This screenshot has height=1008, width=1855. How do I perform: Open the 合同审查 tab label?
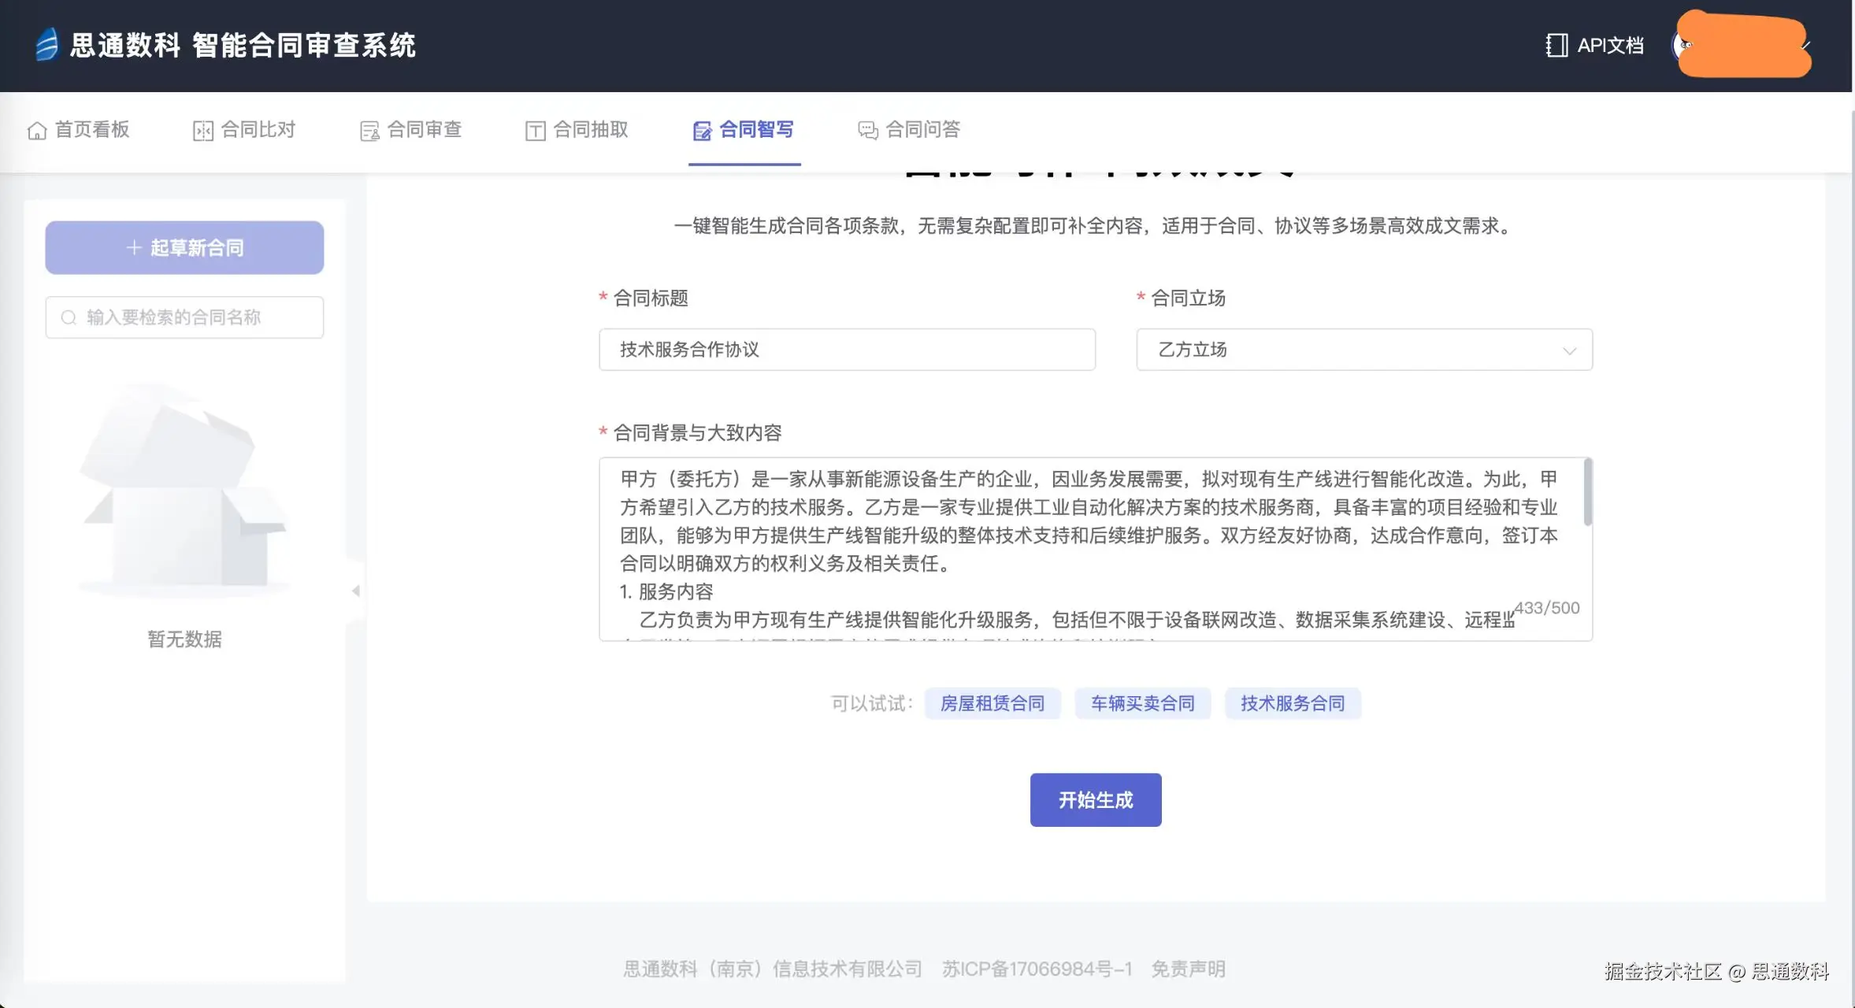[x=425, y=130]
